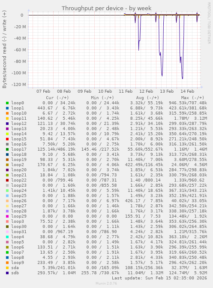This screenshot has width=213, height=288.
Task: Select the loop7 legend label
Action: (18, 252)
